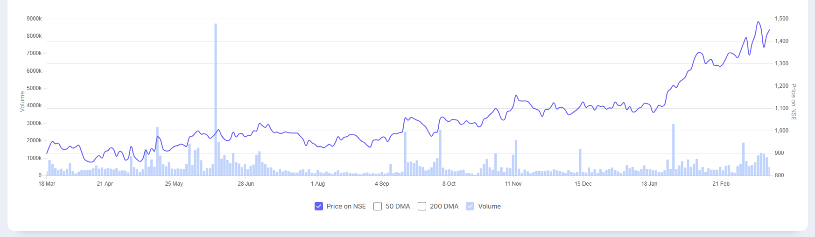Click the "200 DMA" legend text

444,206
